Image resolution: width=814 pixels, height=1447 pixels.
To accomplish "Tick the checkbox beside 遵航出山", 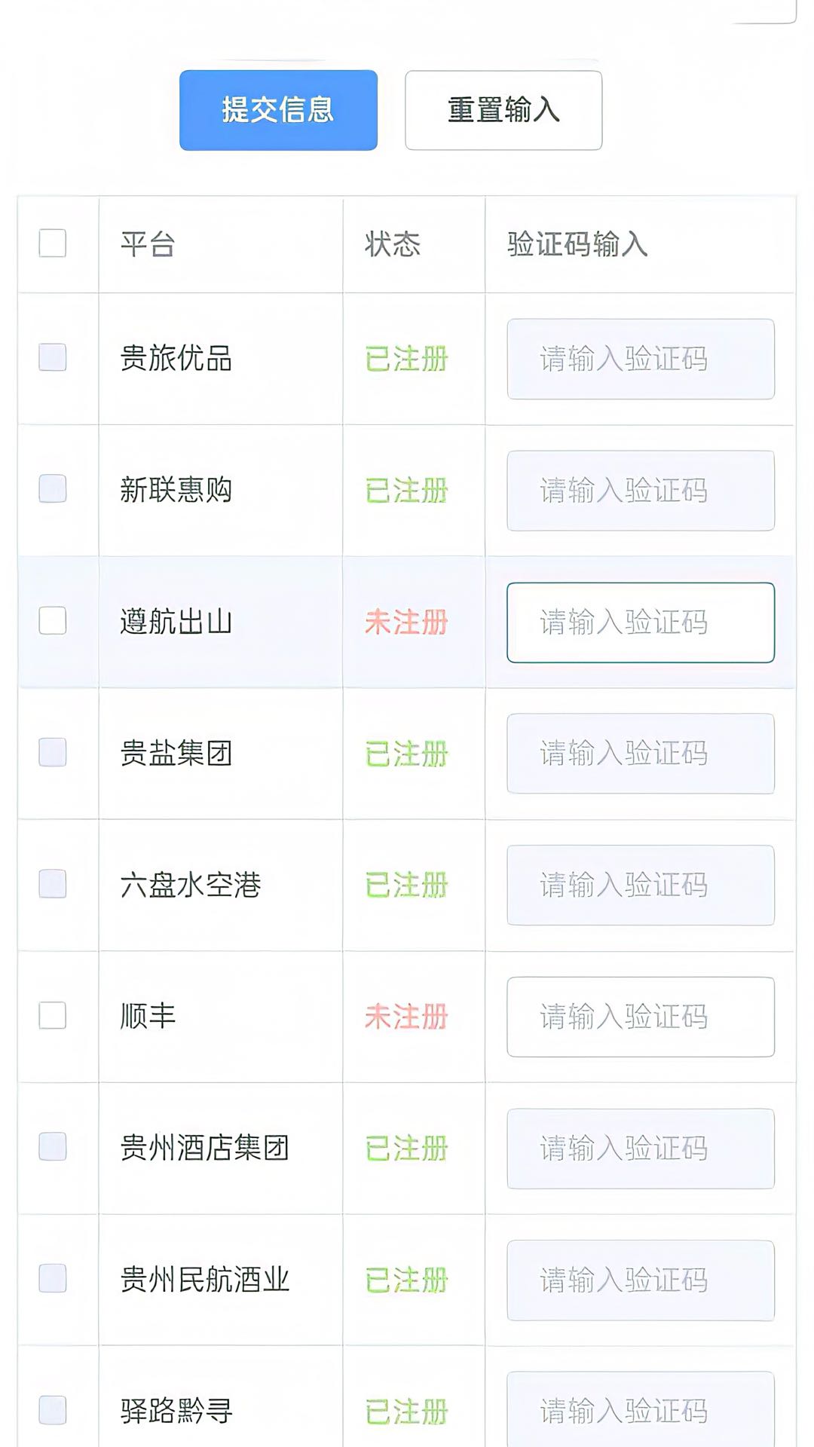I will pos(53,621).
